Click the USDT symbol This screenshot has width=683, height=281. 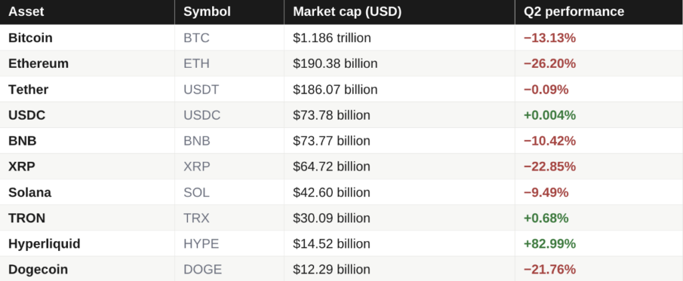[x=201, y=90]
